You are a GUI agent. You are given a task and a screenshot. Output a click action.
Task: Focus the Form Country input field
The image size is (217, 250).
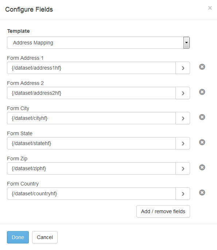point(91,194)
